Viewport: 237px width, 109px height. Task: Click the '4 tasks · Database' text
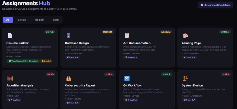pos(74,53)
